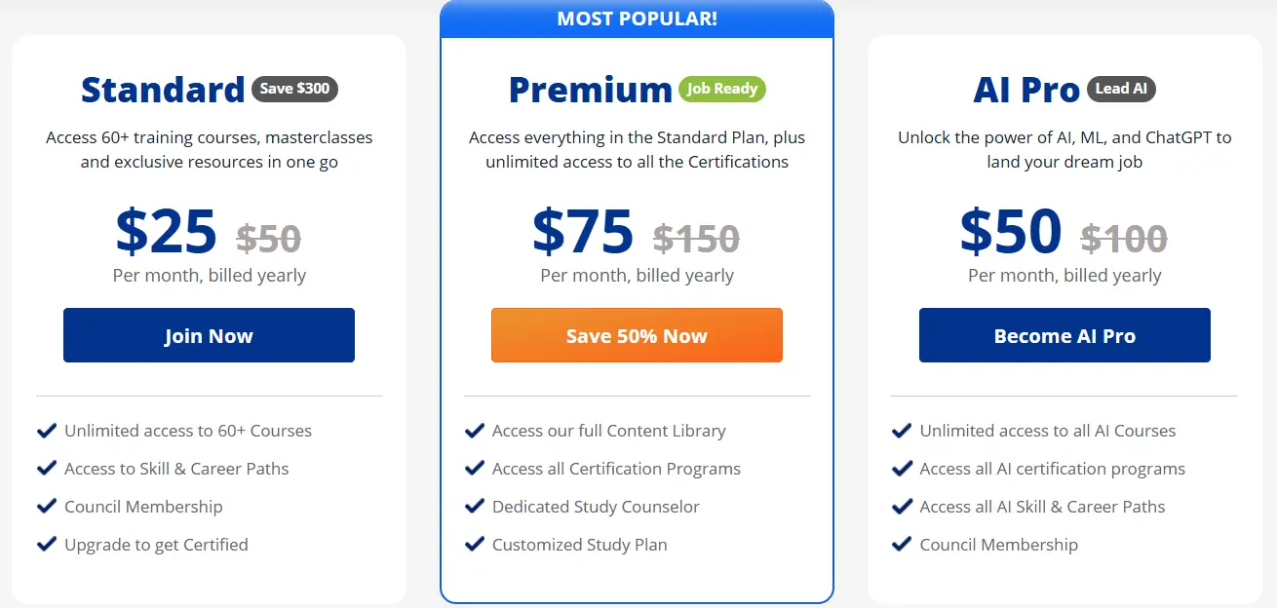Click the Access all Certification Programs feature text

(616, 469)
